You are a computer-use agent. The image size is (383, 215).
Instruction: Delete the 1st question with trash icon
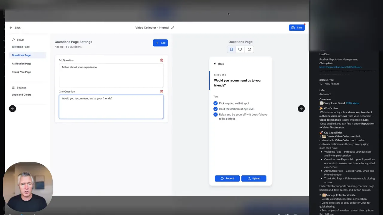coord(162,60)
